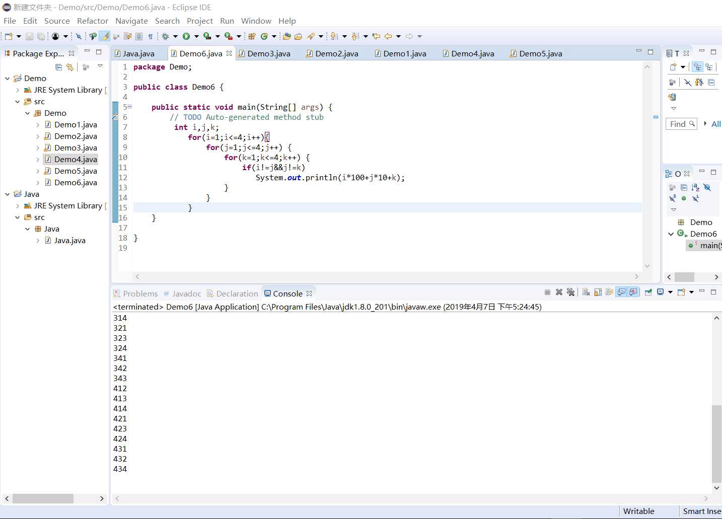Click the Open Type toolbar icon
Screen dimensions: 722x519
287,36
